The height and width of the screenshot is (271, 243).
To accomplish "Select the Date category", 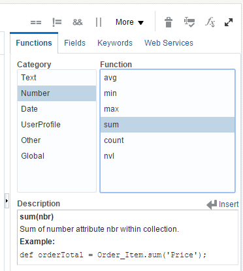I will [x=57, y=109].
